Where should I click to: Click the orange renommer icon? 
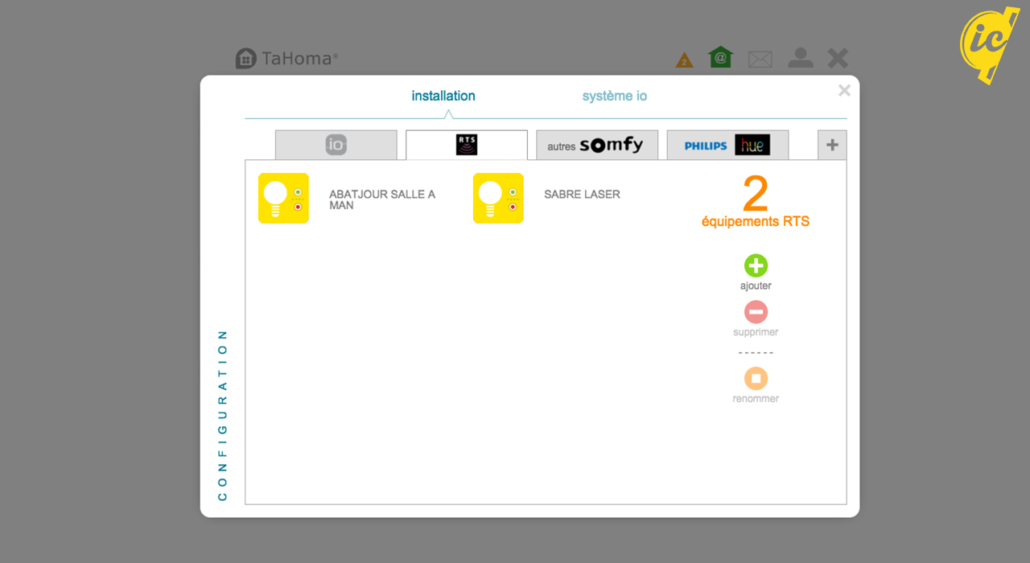(x=756, y=378)
